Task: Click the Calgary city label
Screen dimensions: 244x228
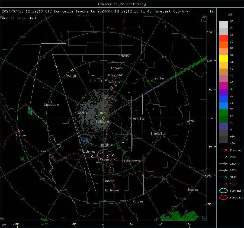Action: [106, 159]
